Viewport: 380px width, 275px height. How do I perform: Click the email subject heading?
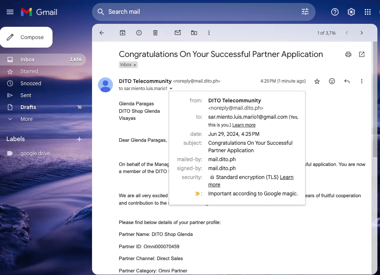click(221, 54)
